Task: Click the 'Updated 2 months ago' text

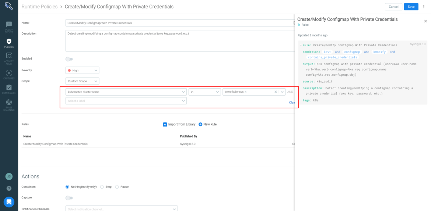Action: [313, 35]
